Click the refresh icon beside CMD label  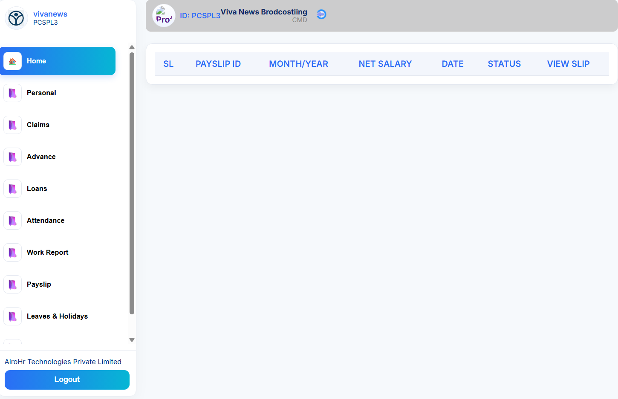tap(321, 14)
